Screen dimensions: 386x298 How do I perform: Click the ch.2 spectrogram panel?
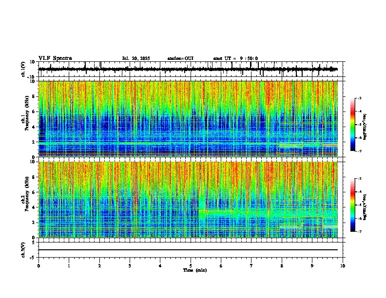tap(188, 200)
